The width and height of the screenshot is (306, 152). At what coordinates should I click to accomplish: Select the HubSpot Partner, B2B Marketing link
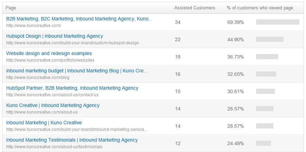(x=72, y=88)
